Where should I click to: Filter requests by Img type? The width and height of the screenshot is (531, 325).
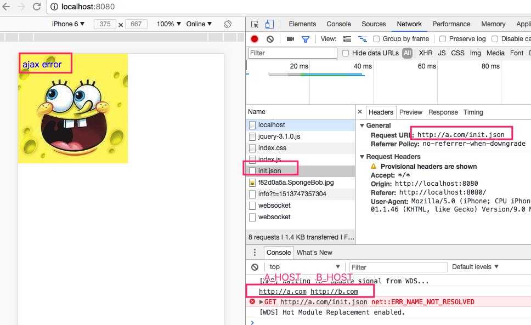pos(475,53)
